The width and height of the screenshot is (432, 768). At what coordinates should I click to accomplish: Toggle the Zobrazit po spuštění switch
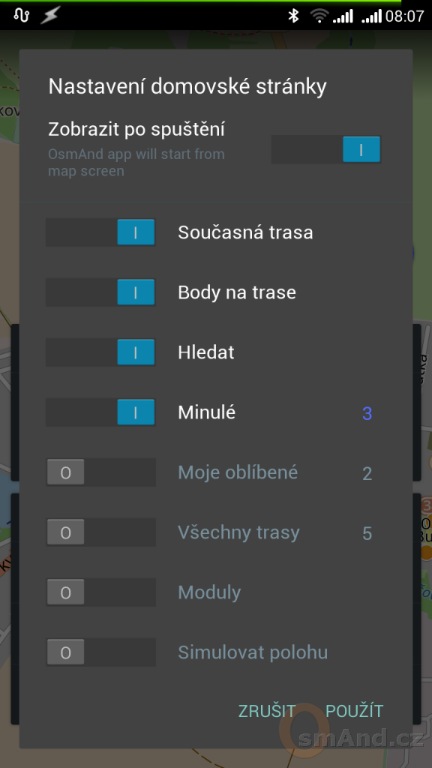point(325,149)
